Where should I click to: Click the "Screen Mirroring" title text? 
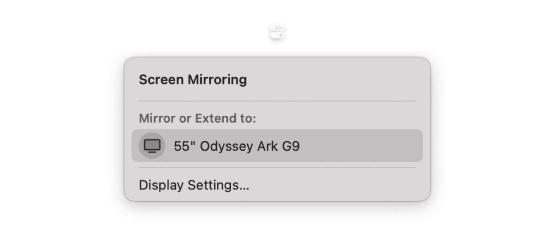click(193, 80)
